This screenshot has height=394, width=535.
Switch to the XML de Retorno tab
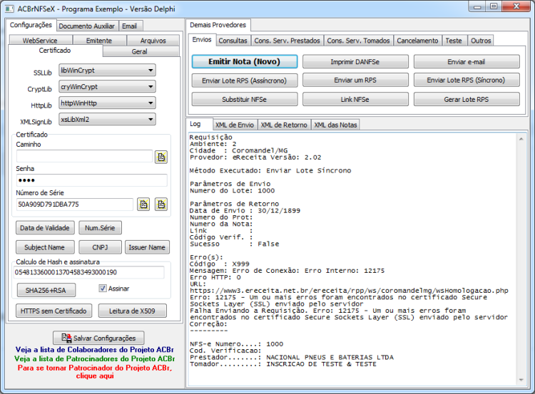pos(284,125)
